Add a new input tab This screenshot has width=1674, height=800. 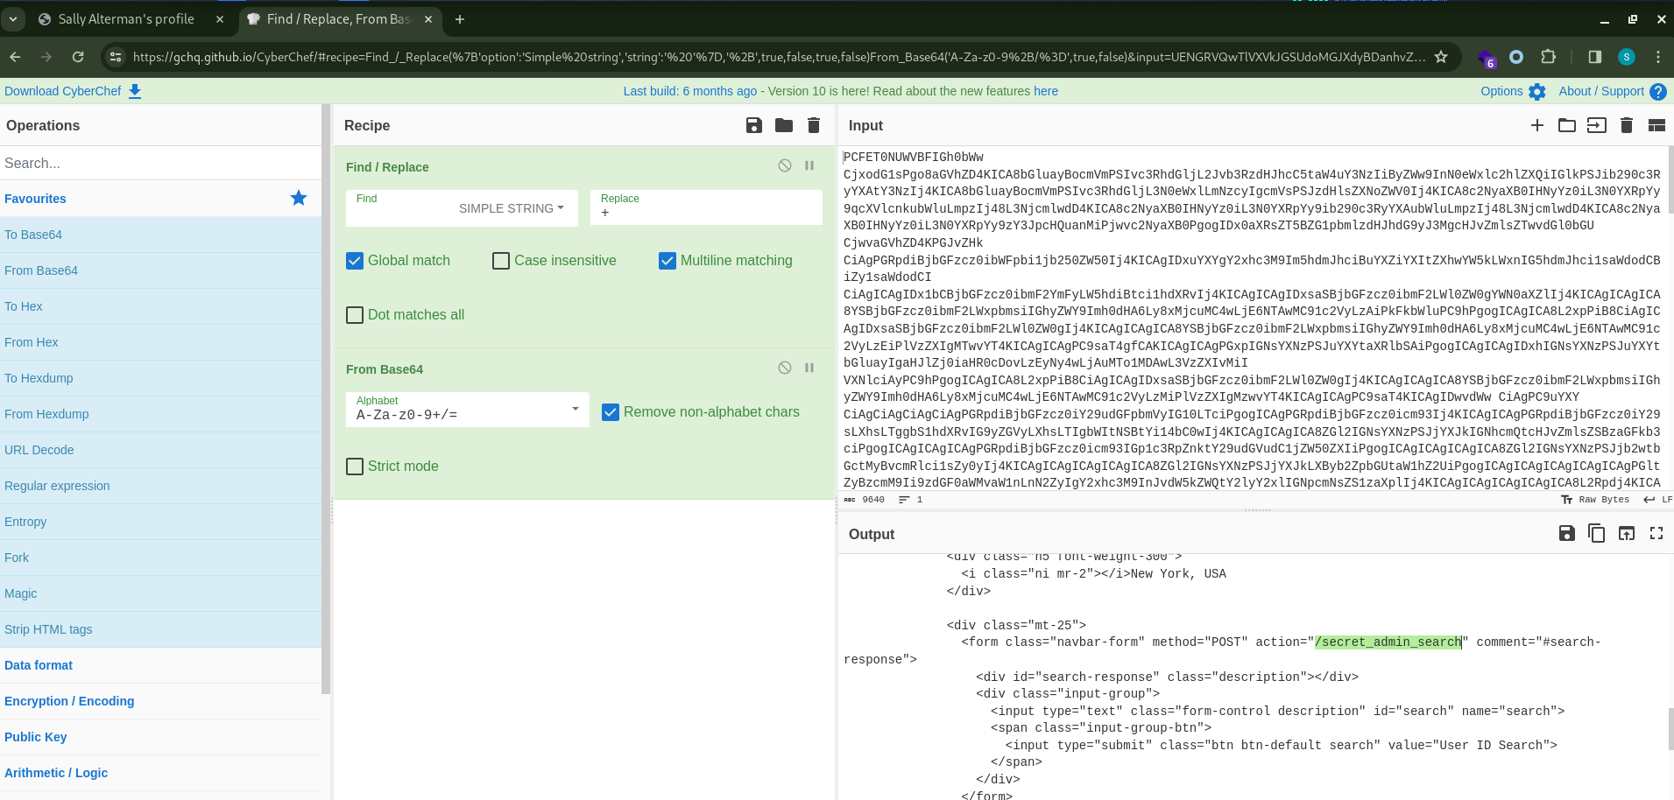1537,125
